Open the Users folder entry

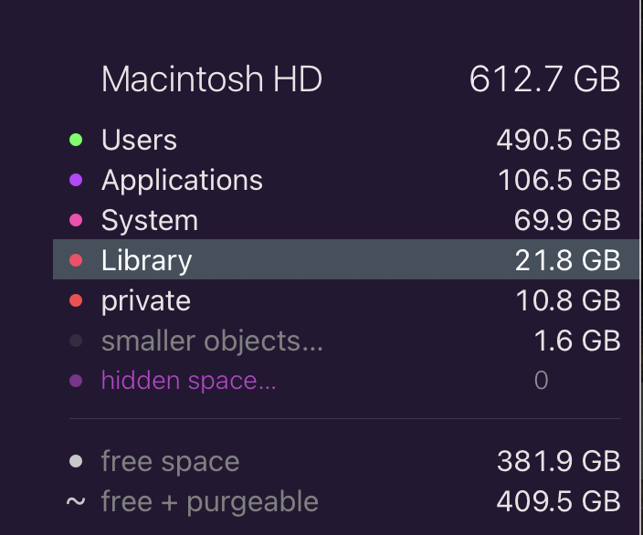(x=139, y=141)
